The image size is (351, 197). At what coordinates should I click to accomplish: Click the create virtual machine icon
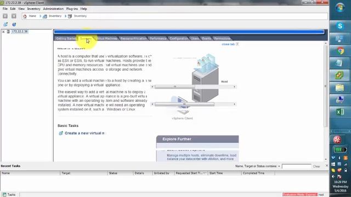pos(61,133)
